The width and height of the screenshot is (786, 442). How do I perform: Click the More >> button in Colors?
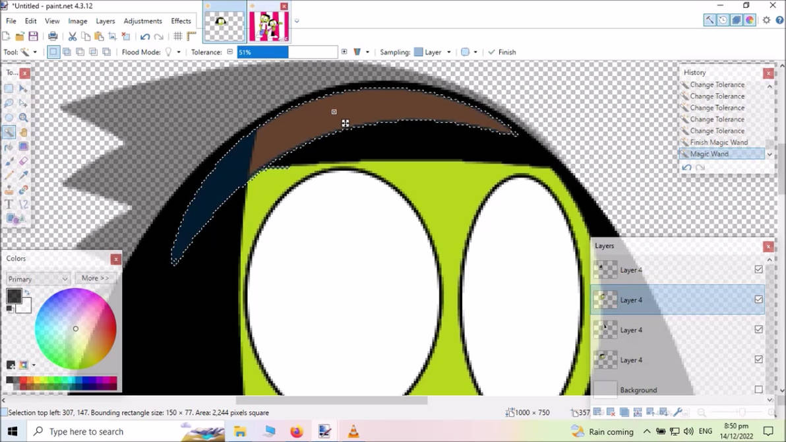(x=96, y=278)
